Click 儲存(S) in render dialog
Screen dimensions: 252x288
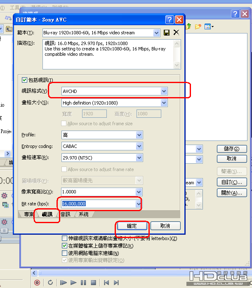coord(232,149)
